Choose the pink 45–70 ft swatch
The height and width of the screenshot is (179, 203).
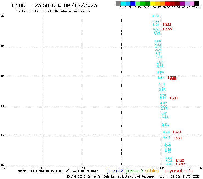point(192,3)
